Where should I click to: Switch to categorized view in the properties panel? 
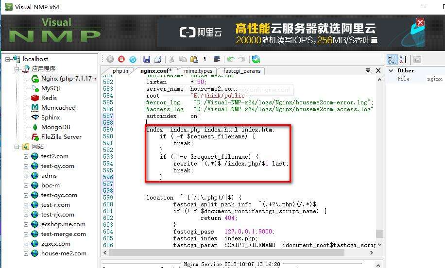(392, 59)
